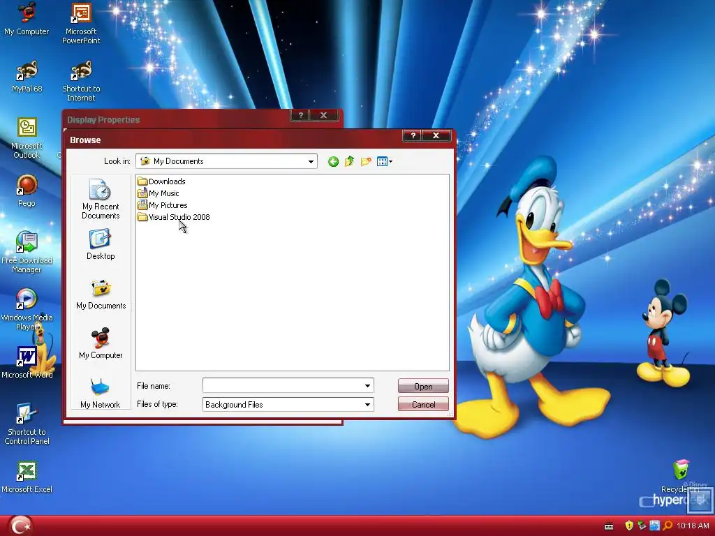Select the Free Download Manager desktop shortcut
This screenshot has height=536, width=715.
[27, 252]
